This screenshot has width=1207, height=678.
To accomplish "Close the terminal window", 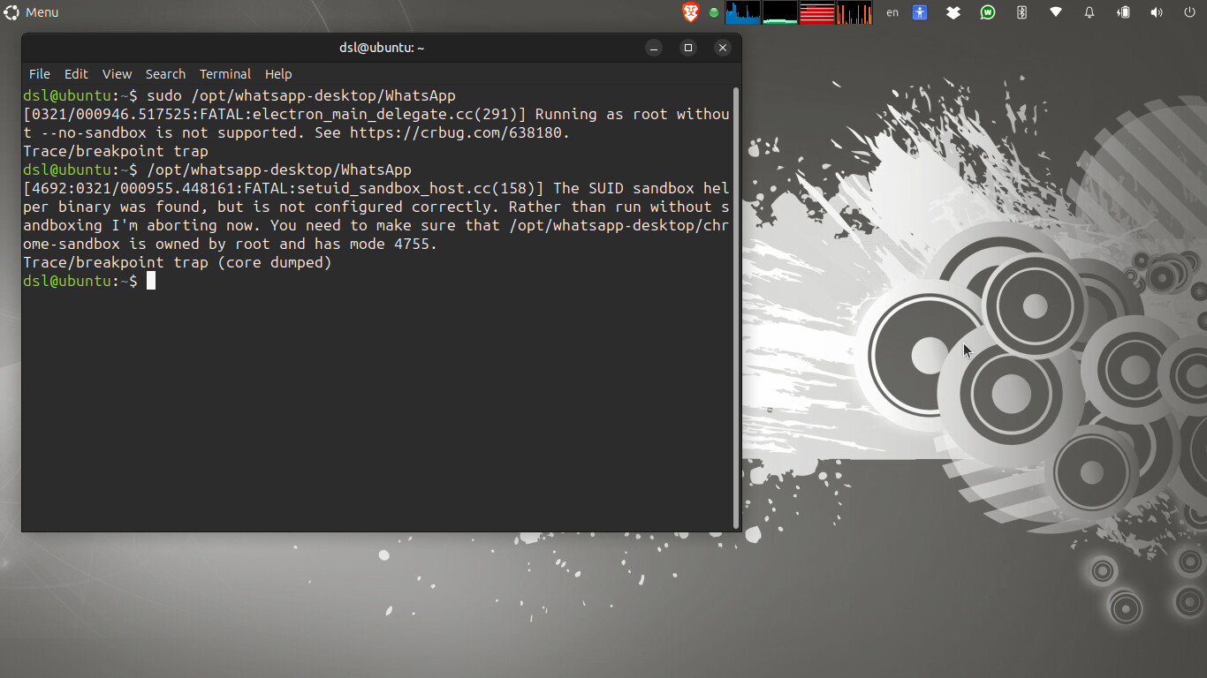I will point(723,48).
